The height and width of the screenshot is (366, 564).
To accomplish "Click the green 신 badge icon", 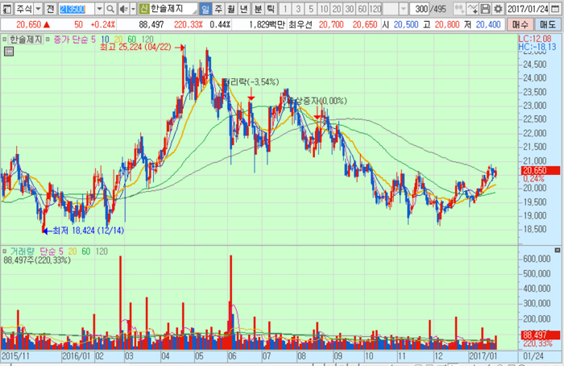I will pos(143,9).
